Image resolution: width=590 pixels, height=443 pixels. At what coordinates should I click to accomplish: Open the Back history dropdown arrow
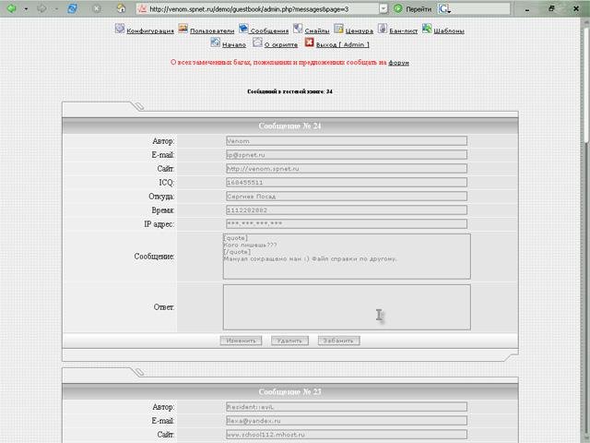pyautogui.click(x=26, y=8)
